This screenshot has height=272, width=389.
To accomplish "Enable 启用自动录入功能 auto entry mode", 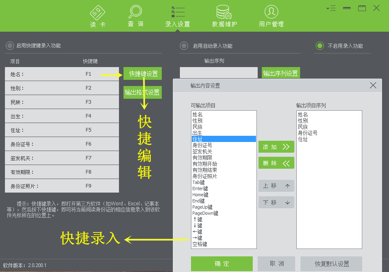I will 184,46.
